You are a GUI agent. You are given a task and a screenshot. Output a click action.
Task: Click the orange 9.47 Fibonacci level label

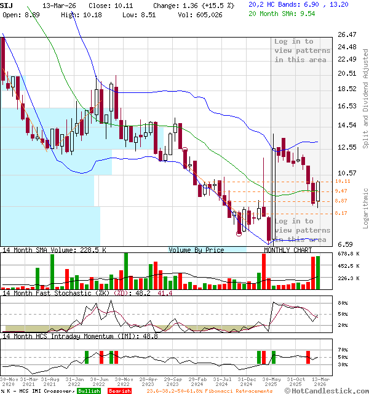tap(341, 191)
